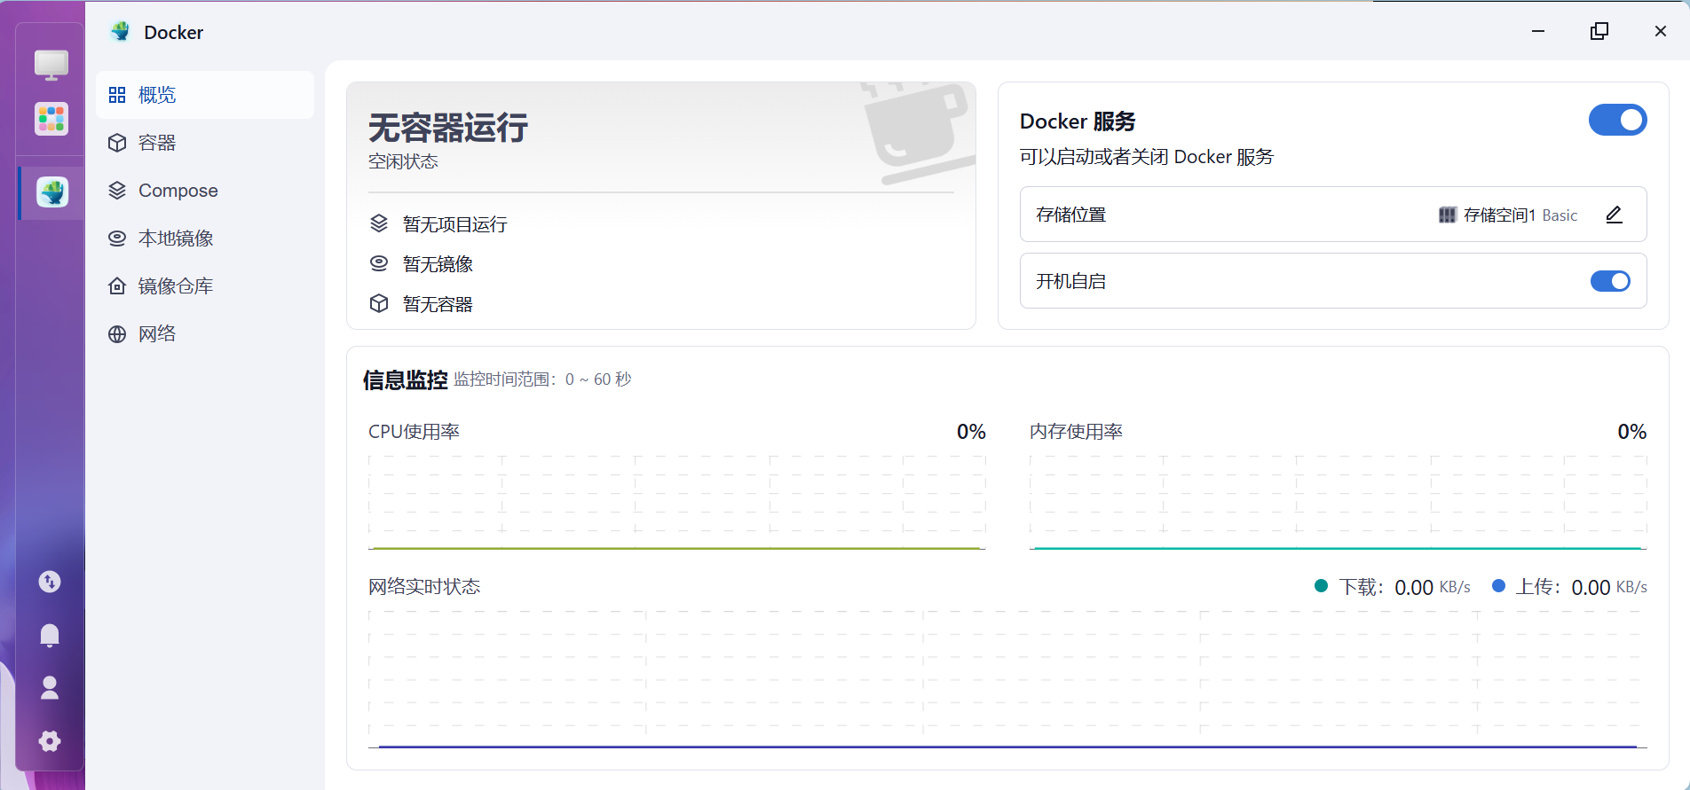Click the CPU 0% value
Image resolution: width=1690 pixels, height=790 pixels.
coord(971,432)
